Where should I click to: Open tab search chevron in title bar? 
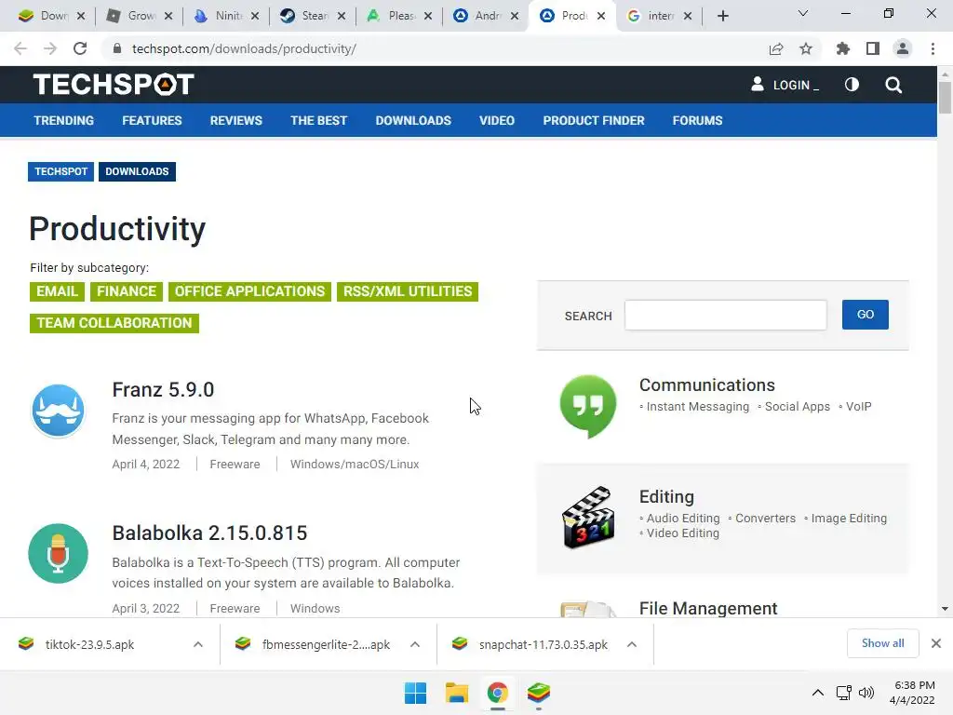[803, 13]
